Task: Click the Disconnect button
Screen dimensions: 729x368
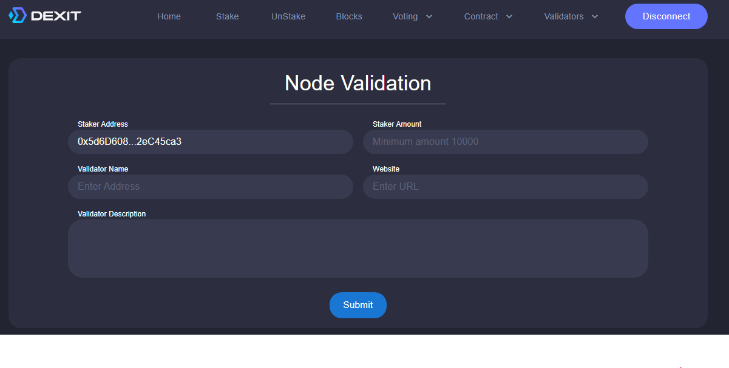Action: [666, 16]
